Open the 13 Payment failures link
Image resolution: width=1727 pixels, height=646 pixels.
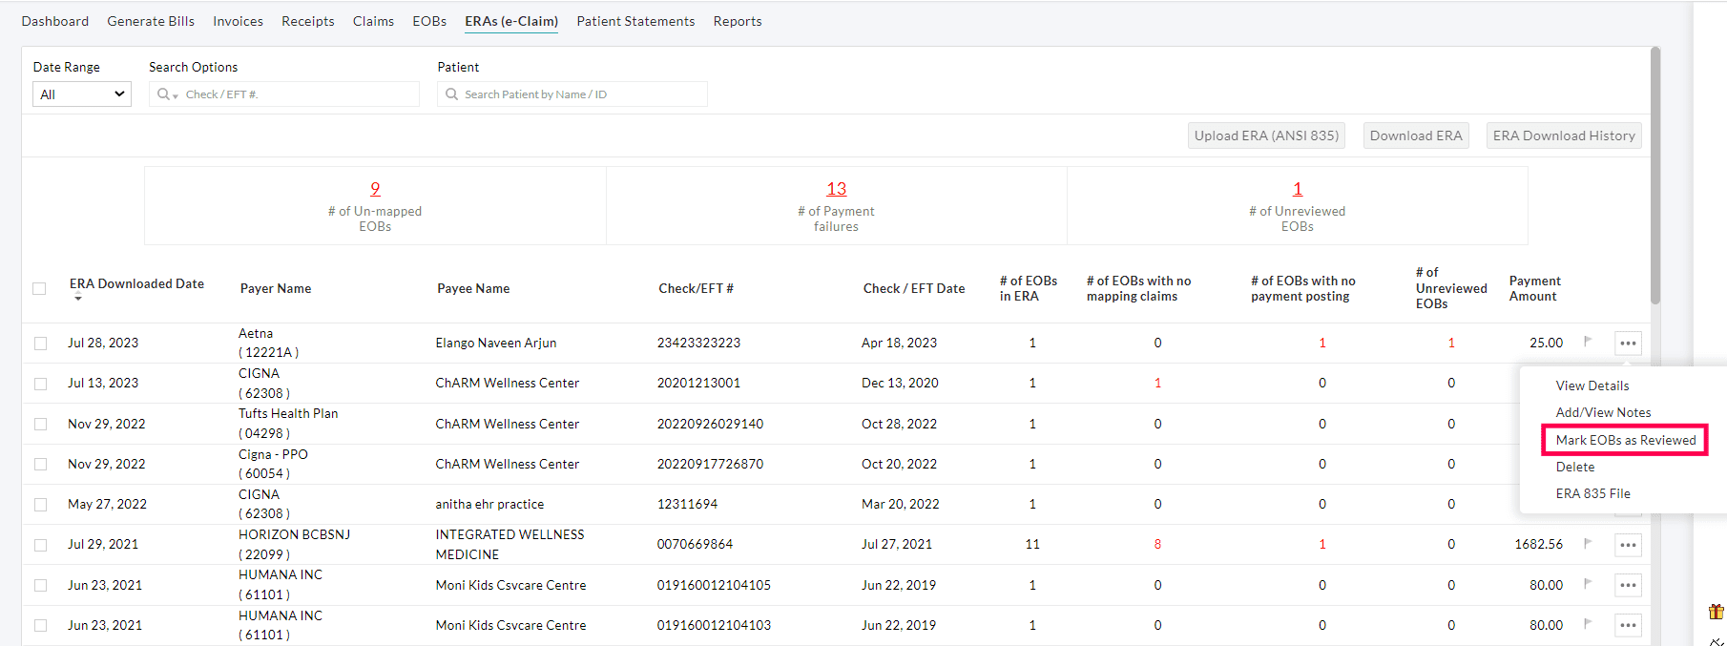[836, 189]
